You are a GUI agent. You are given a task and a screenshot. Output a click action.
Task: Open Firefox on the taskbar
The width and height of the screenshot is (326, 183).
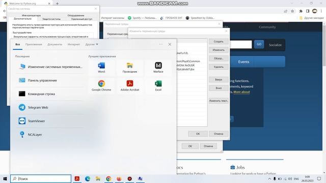119,178
